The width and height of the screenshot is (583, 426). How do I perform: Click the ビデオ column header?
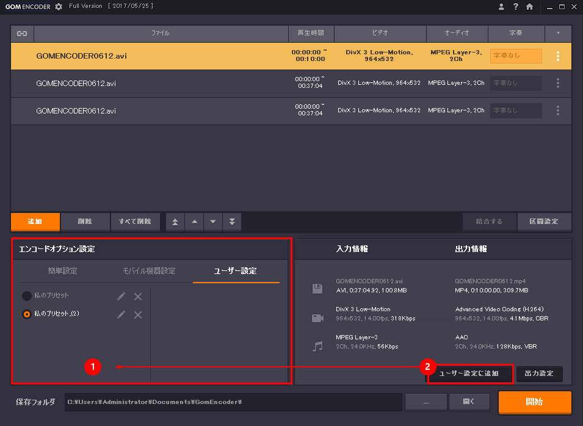pos(380,34)
